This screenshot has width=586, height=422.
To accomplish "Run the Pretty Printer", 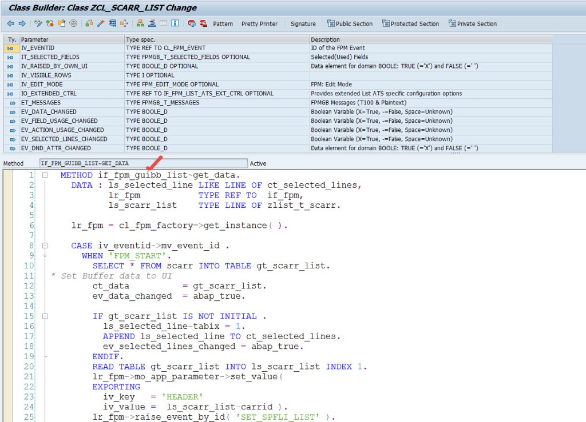I will pos(259,23).
